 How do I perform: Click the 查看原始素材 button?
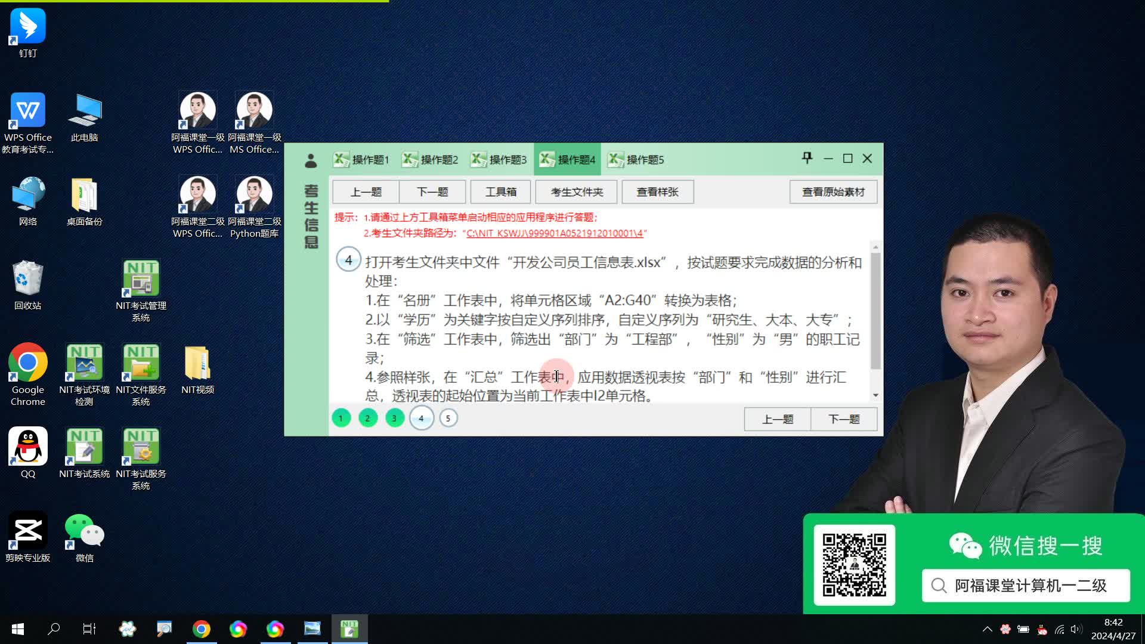[x=833, y=192]
